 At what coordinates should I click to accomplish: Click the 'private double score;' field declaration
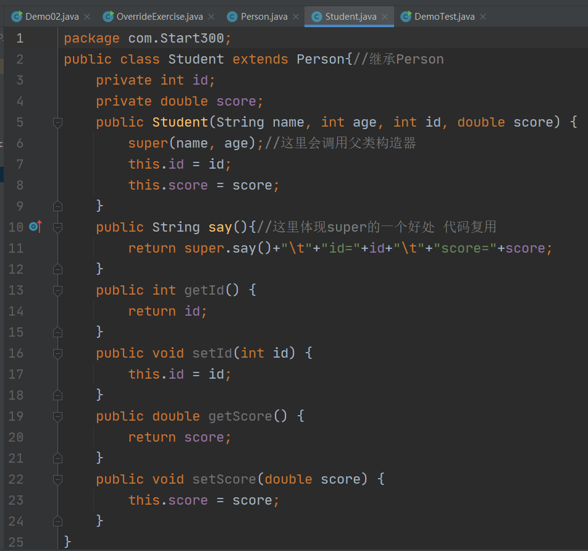[180, 101]
